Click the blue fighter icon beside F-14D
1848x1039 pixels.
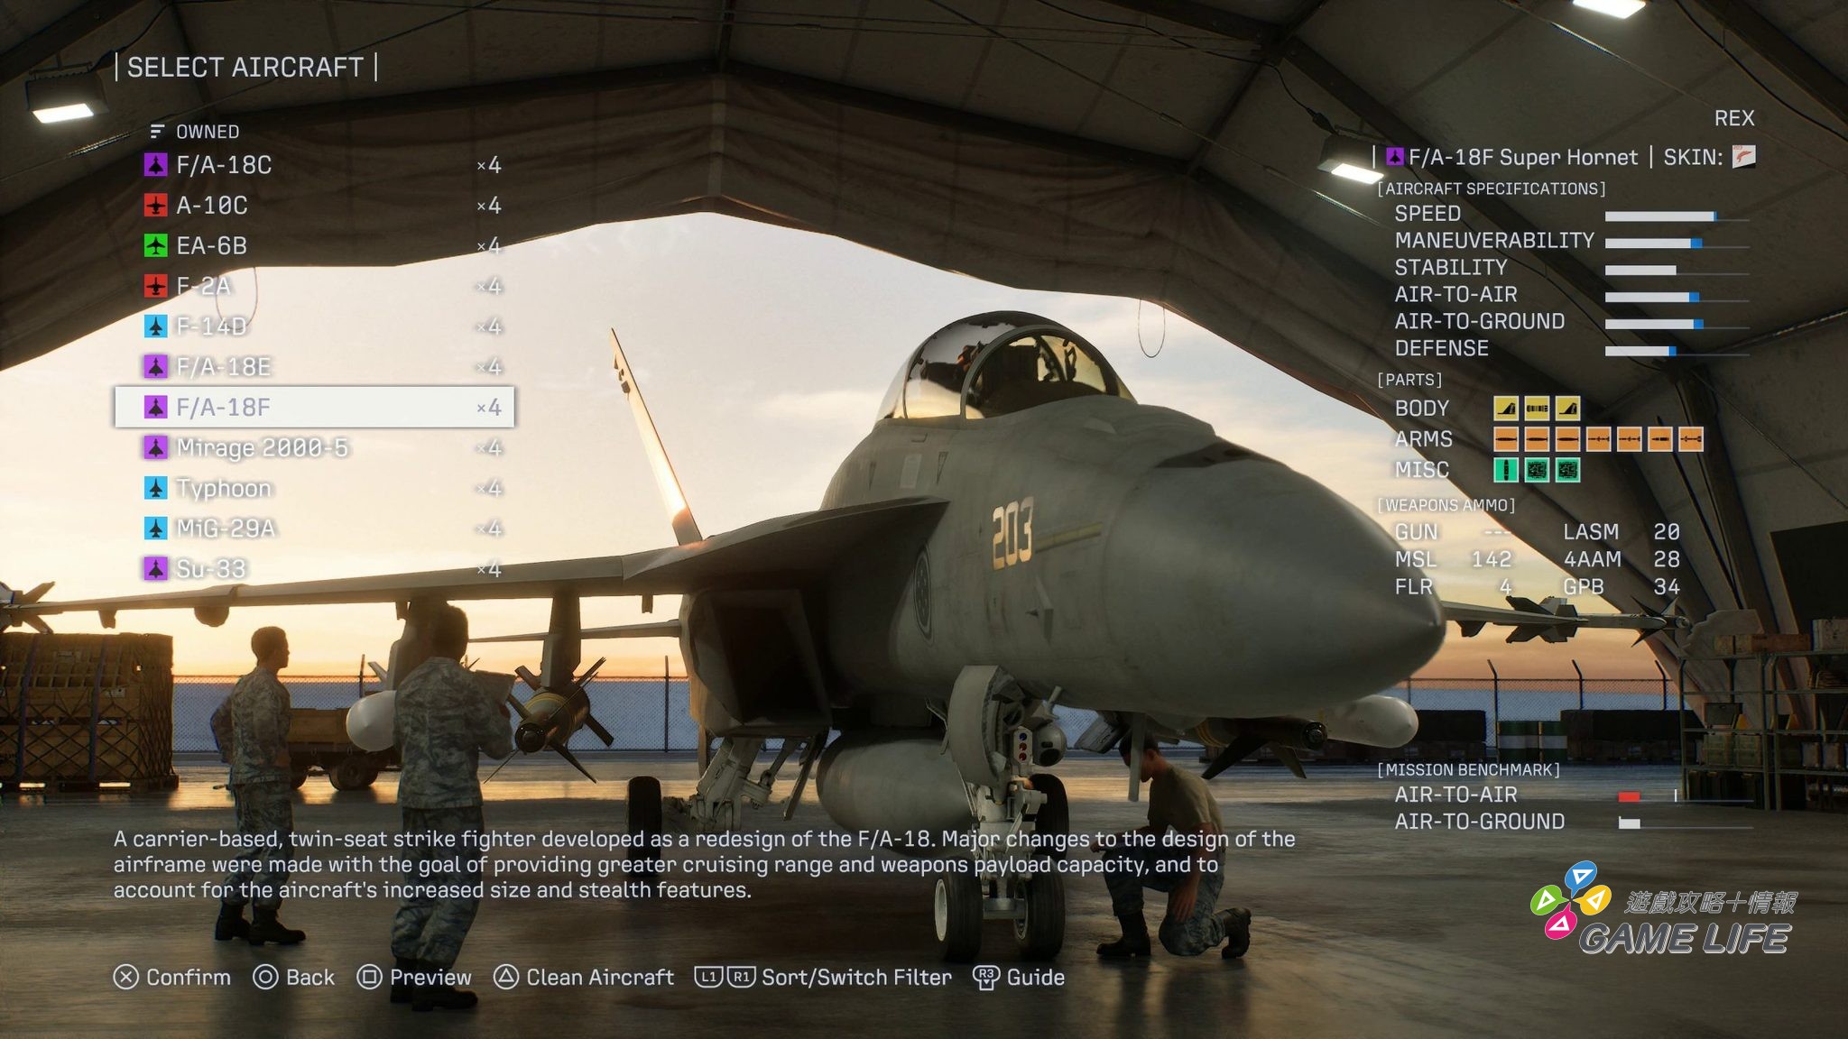point(156,326)
